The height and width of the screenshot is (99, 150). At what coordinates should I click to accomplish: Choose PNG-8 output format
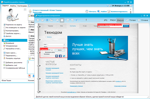113,20
